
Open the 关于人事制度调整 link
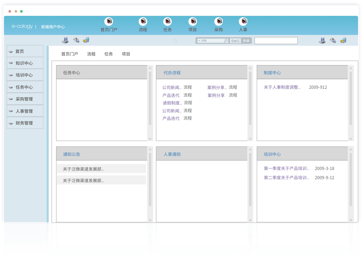[282, 87]
